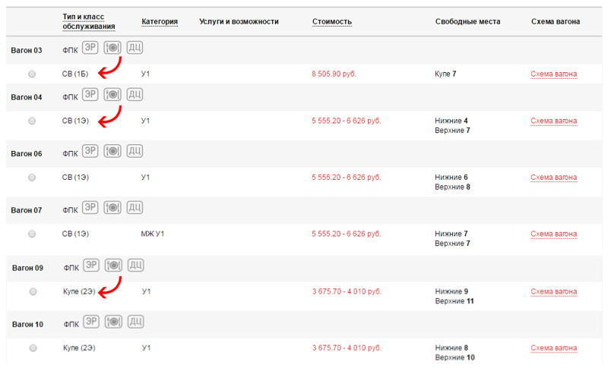Image resolution: width=608 pixels, height=371 pixels.
Task: Open Схема вагона link for Вагон 04
Action: 554,121
